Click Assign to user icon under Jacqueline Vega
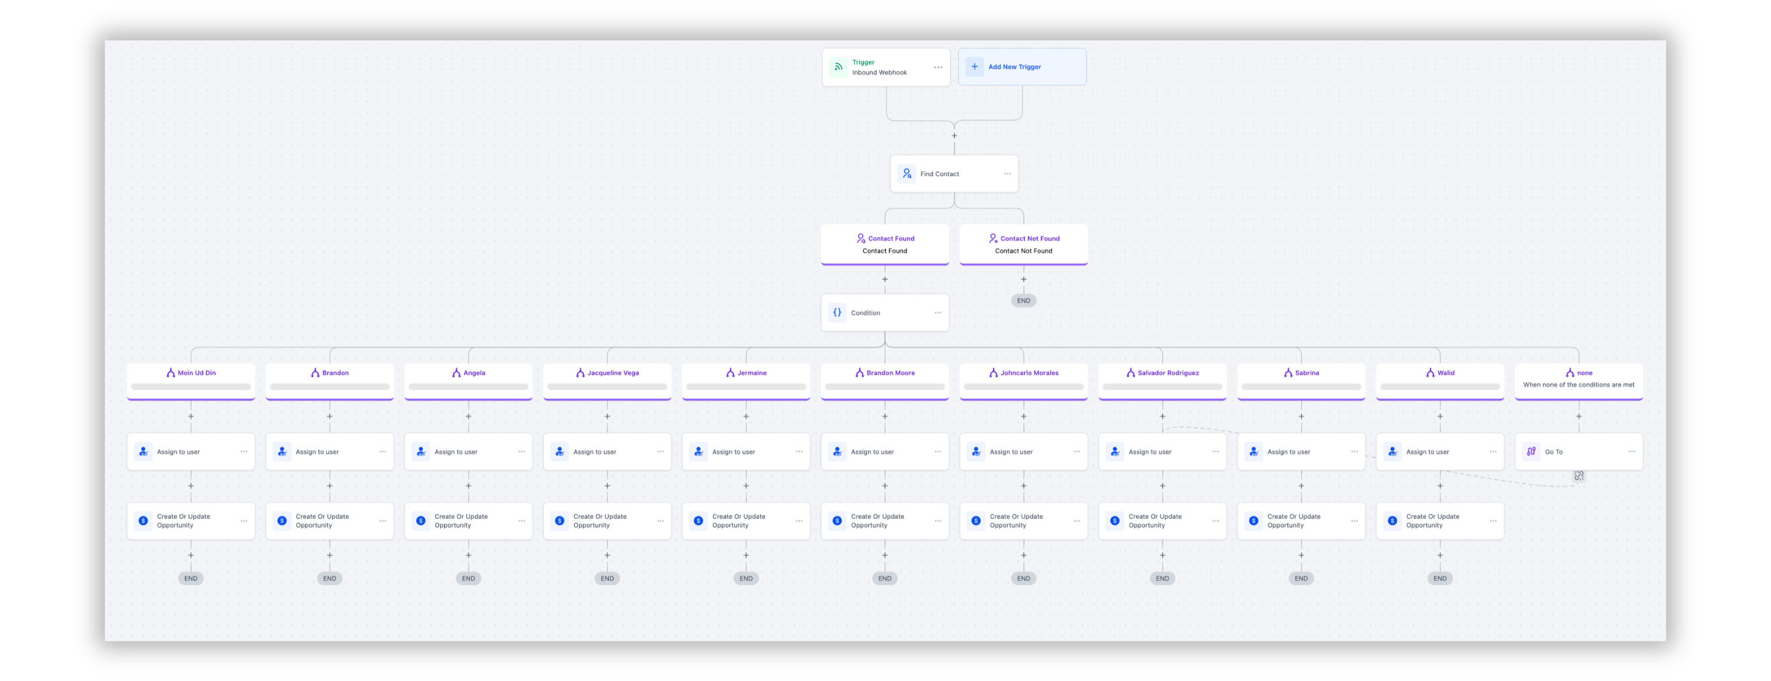Screen dimensions: 1771x681 (560, 451)
